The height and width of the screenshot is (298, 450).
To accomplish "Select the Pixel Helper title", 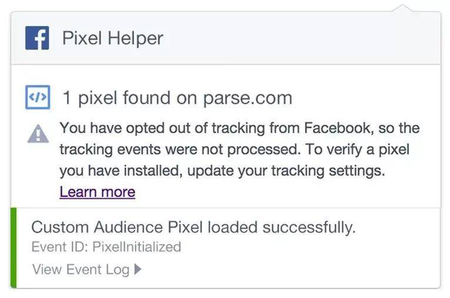I will coord(113,38).
